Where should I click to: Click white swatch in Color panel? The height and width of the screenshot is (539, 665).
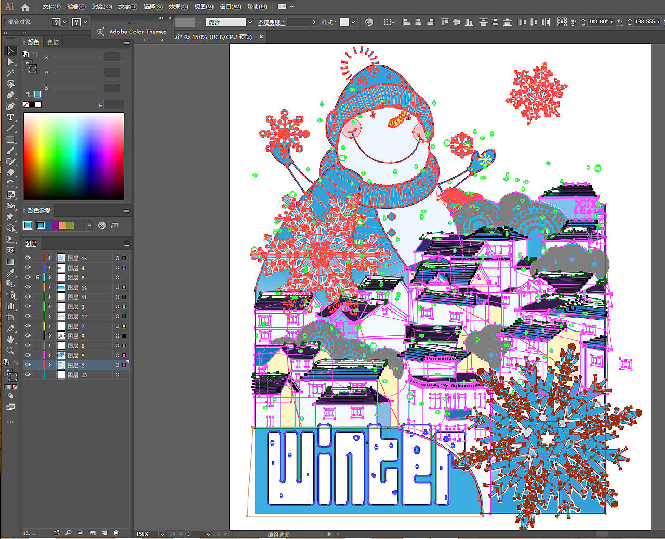pyautogui.click(x=38, y=104)
